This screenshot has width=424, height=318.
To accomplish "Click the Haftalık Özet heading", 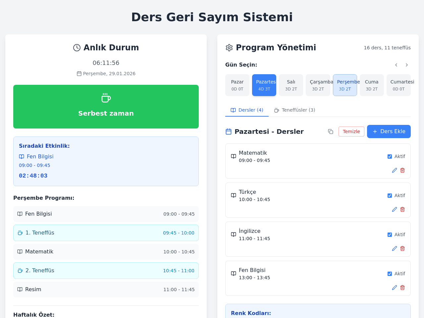I will tap(34, 315).
